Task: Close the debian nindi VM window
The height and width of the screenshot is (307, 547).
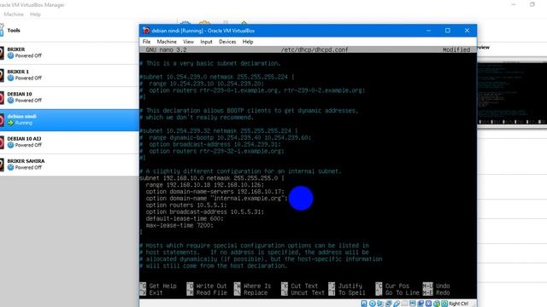Action: coord(467,31)
